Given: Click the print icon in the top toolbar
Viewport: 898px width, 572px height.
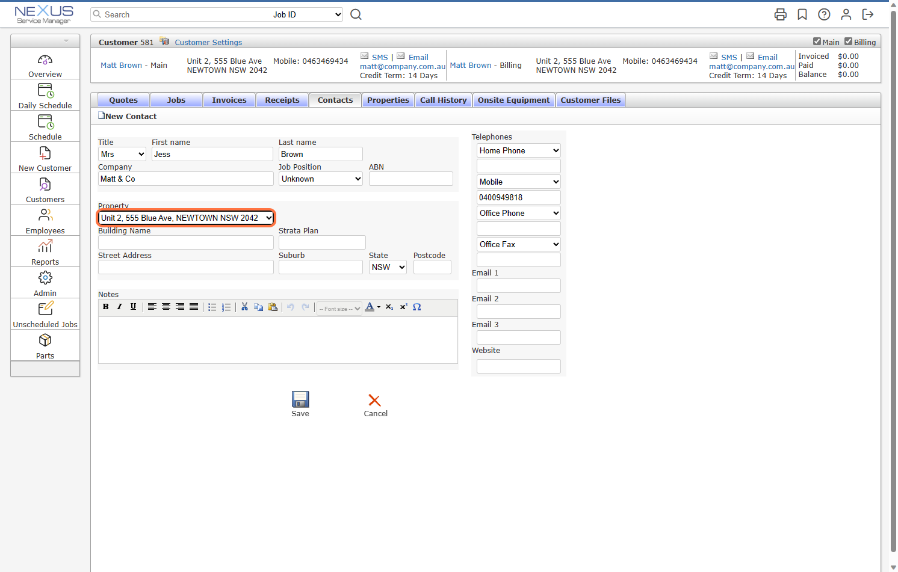Looking at the screenshot, I should (780, 14).
